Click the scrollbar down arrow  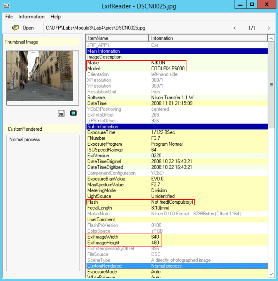pyautogui.click(x=271, y=274)
